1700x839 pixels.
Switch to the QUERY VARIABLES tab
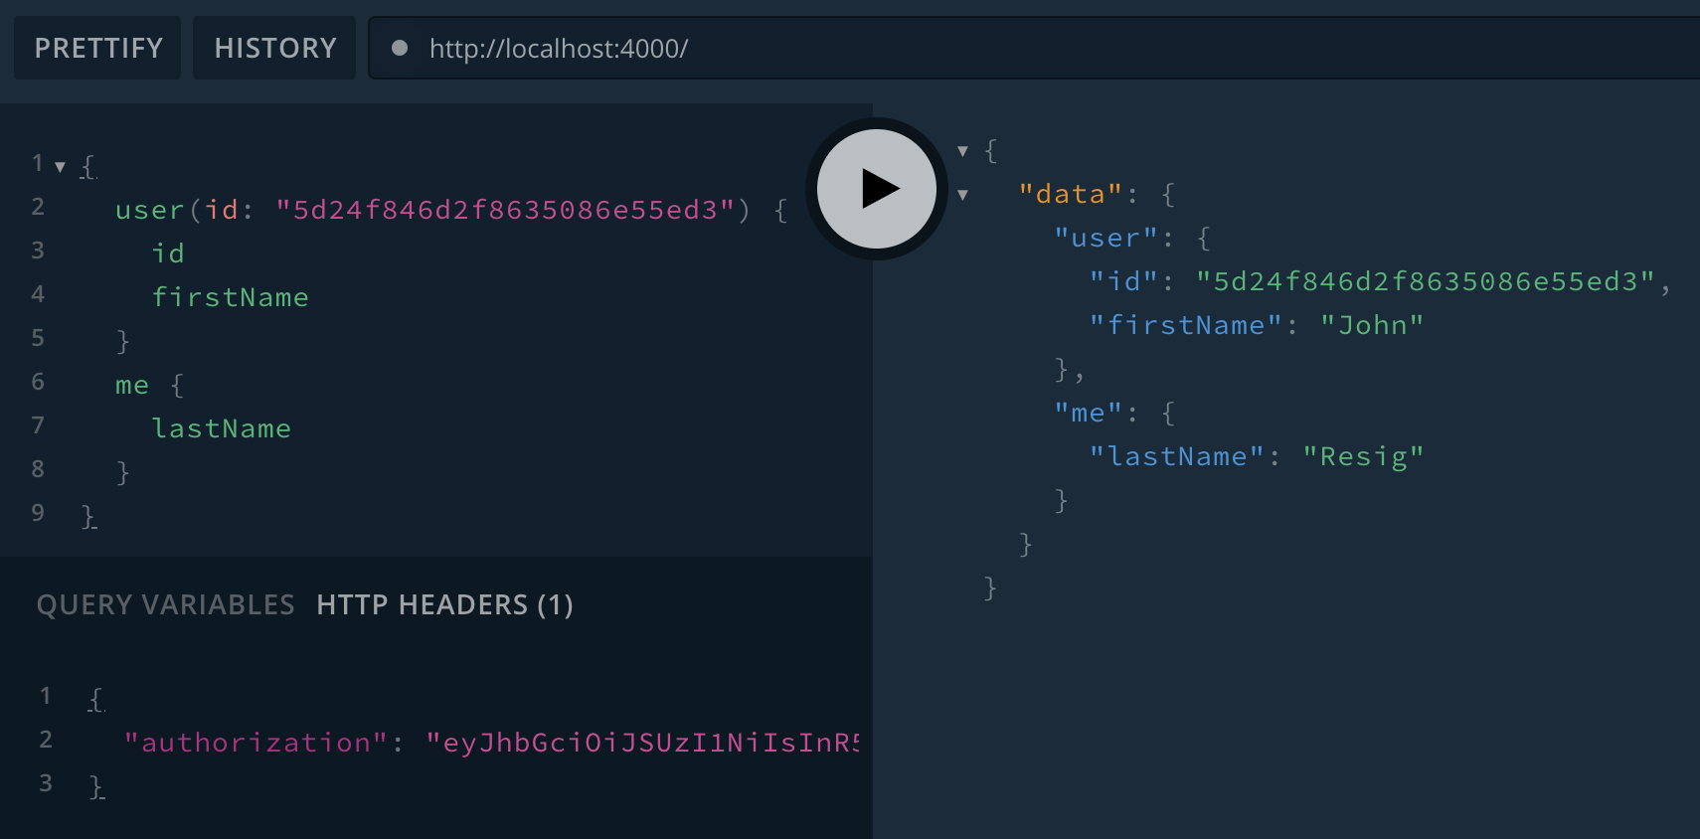point(165,604)
